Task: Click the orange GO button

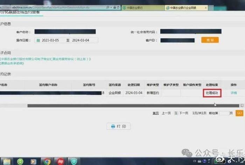Action: coord(239,113)
